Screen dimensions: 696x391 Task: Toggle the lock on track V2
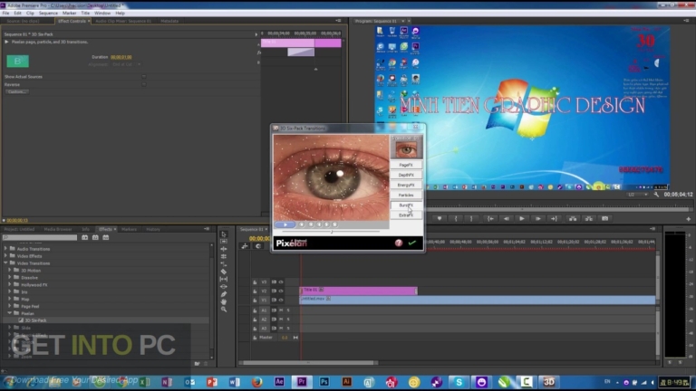[255, 291]
